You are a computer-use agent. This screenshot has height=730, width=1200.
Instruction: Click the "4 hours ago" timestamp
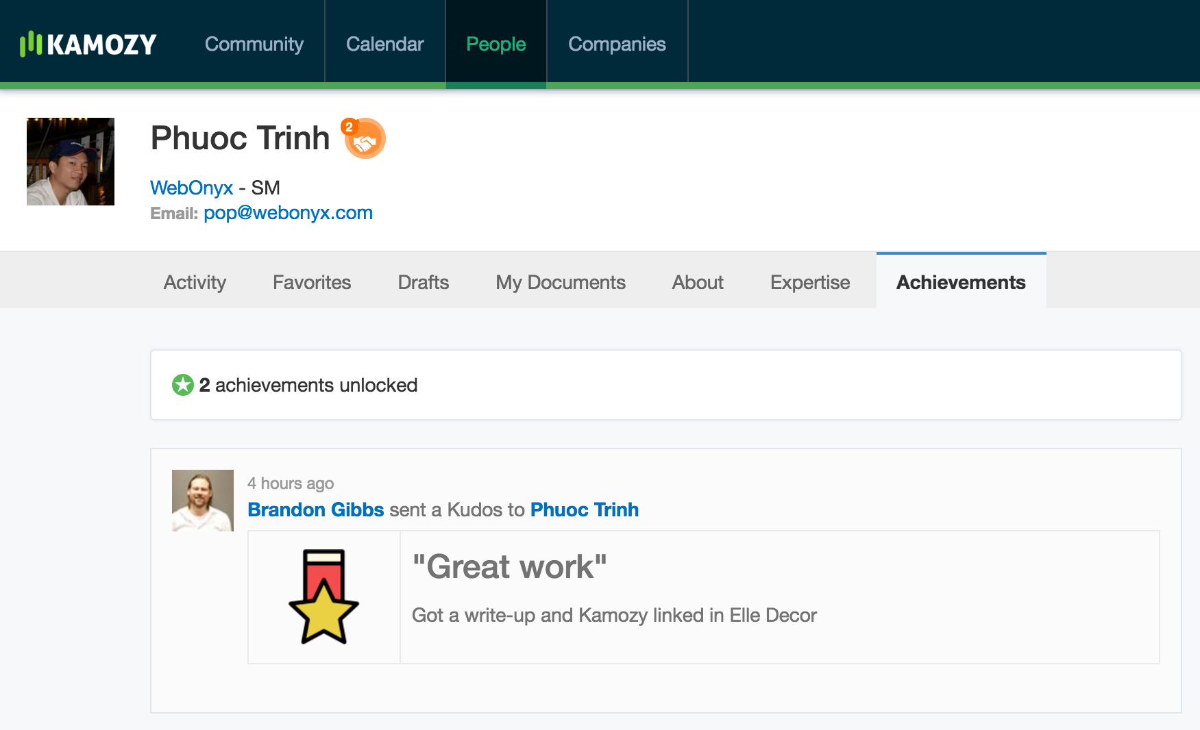click(x=291, y=483)
